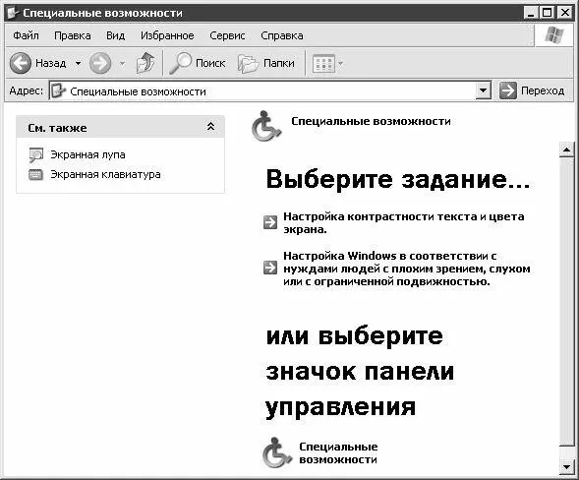This screenshot has width=579, height=480.
Task: Click the Переход label text
Action: click(x=543, y=90)
